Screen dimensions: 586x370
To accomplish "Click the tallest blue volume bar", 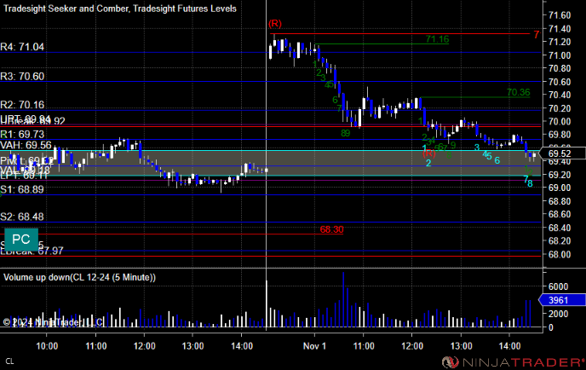I will [343, 300].
